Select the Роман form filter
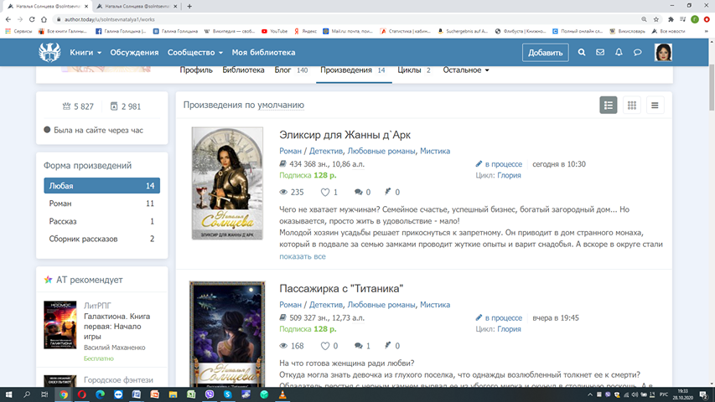 60,204
